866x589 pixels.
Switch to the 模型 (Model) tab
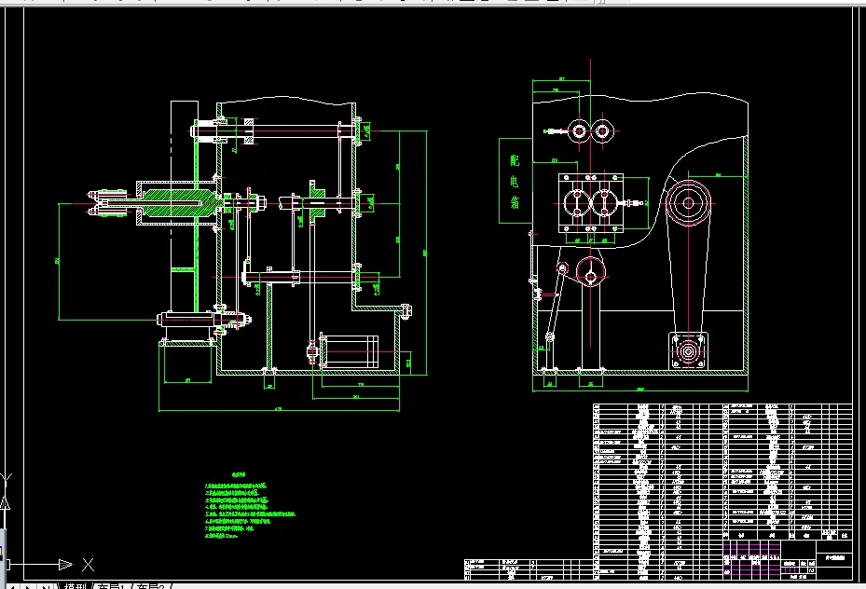click(x=76, y=585)
